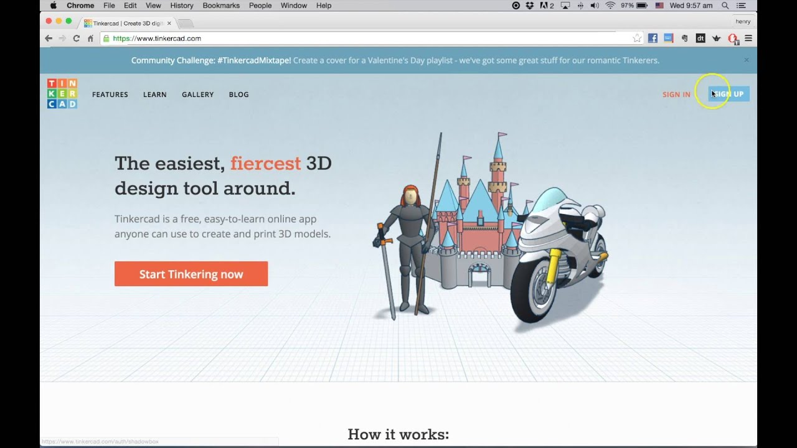Click the browser forward arrow
Screen dimensions: 797x448
[62, 39]
